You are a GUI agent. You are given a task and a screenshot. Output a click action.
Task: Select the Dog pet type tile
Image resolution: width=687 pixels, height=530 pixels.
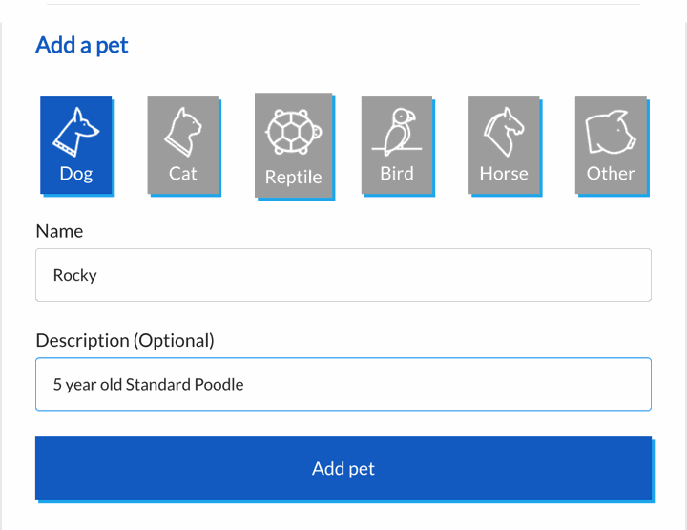[76, 145]
